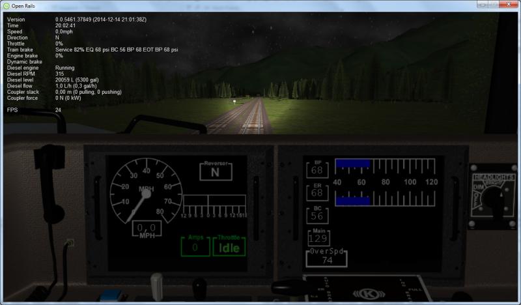Click the Speed 0,0mph HUD value
This screenshot has width=521, height=305.
(64, 31)
